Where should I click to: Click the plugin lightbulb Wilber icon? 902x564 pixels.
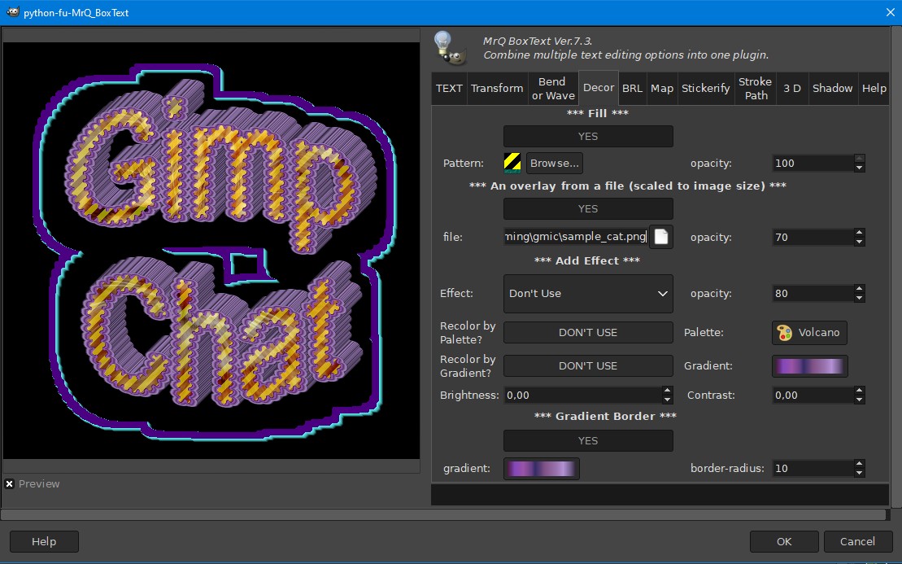450,47
